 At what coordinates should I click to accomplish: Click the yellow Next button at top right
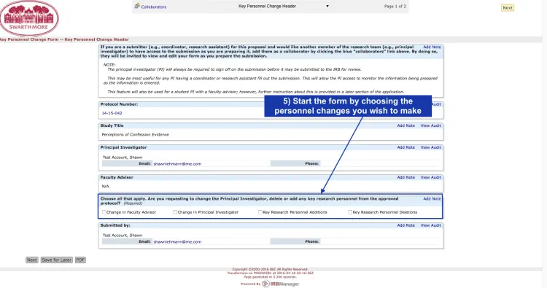(508, 8)
